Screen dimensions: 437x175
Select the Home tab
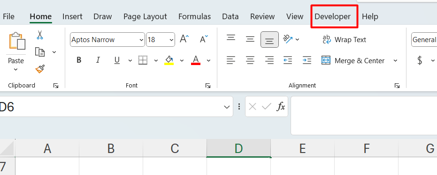point(41,16)
